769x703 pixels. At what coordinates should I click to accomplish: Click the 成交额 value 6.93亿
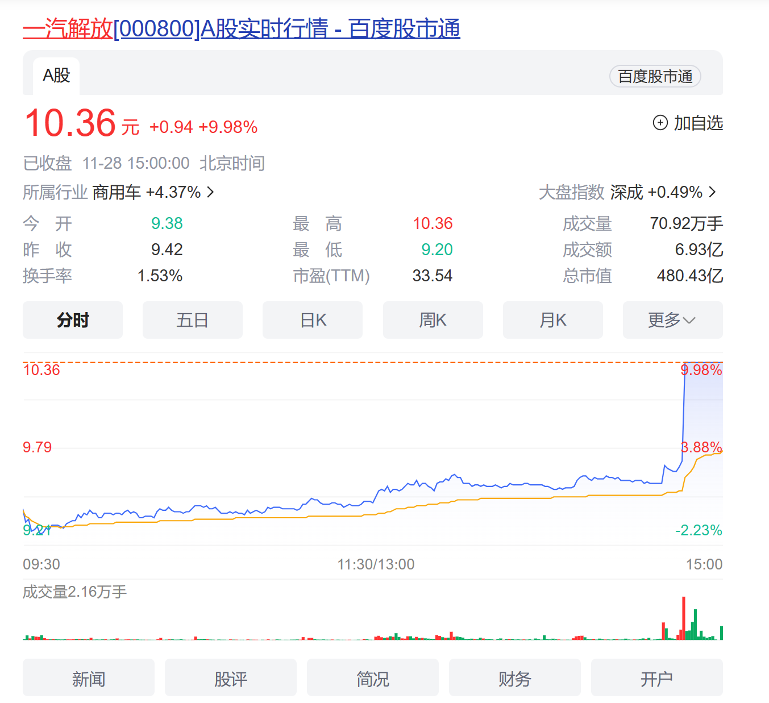coord(699,249)
